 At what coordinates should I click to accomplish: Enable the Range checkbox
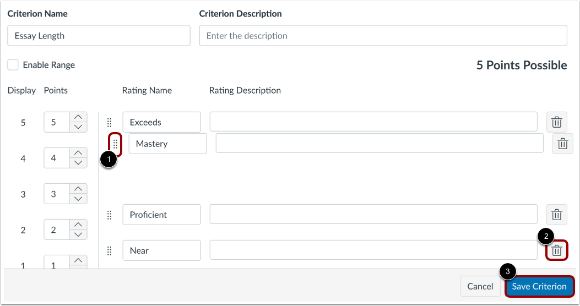point(13,65)
